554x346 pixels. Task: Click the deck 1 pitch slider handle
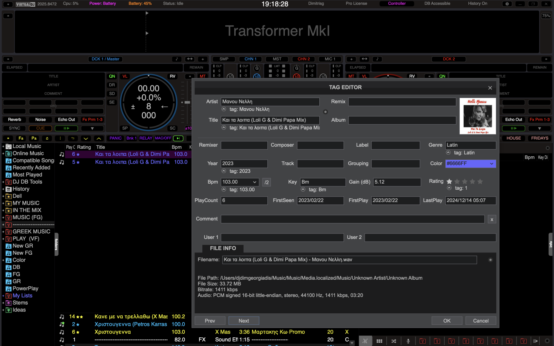tap(187, 102)
